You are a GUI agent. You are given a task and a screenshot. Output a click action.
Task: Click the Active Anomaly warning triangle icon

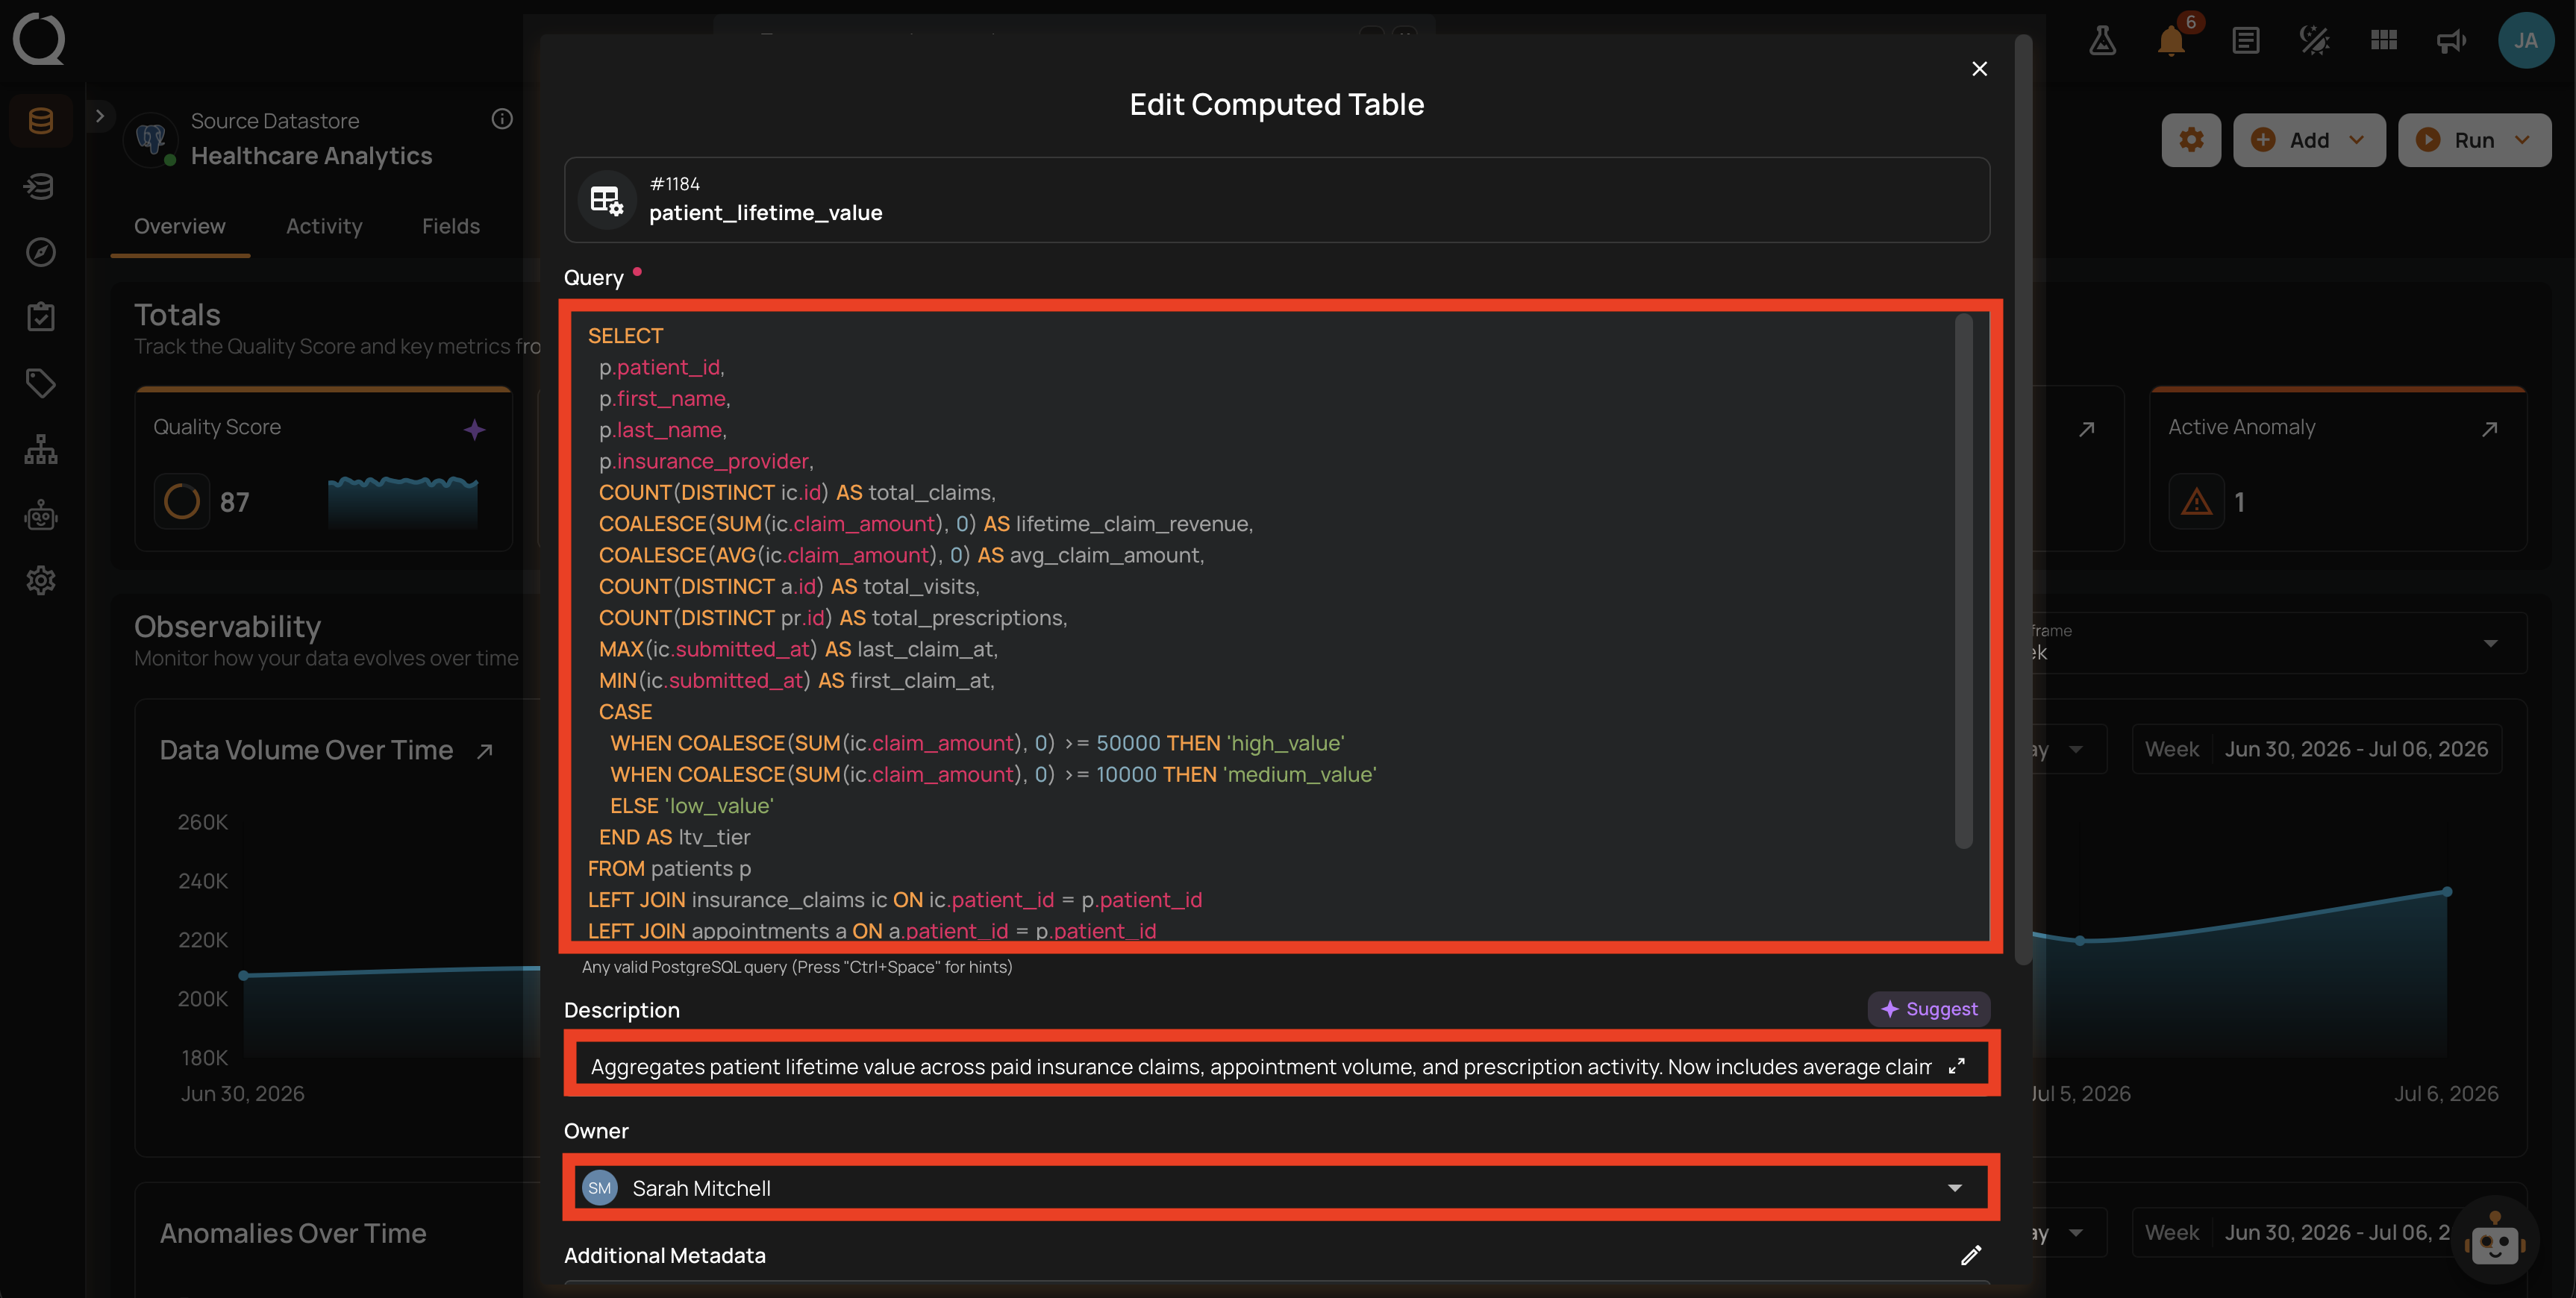tap(2196, 501)
